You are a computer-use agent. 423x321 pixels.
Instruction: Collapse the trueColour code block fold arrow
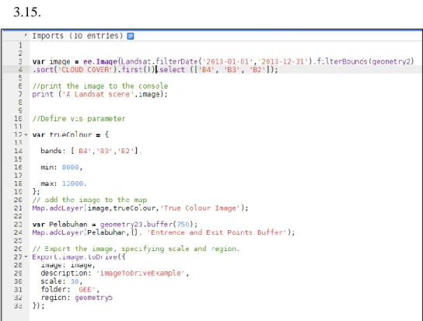point(26,134)
